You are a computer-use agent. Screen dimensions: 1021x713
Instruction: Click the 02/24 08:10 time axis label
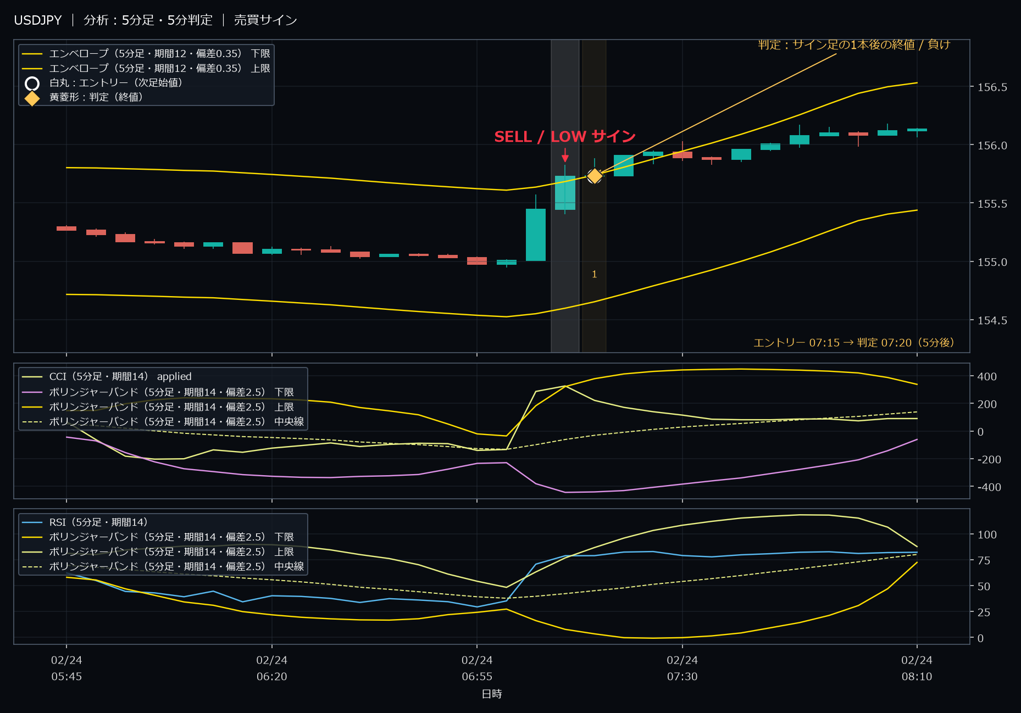(917, 668)
